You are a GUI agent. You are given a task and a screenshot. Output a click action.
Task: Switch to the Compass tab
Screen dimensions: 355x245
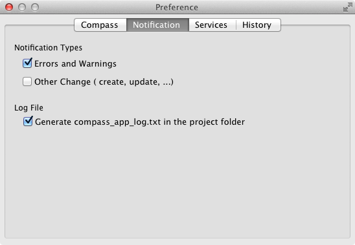click(x=100, y=25)
